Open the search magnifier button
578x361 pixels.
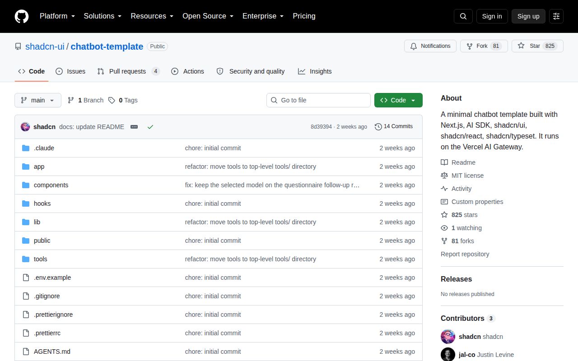point(463,16)
